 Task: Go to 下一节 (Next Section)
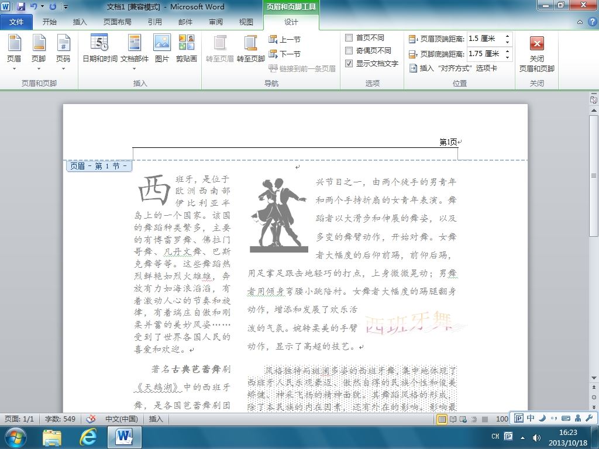point(285,54)
